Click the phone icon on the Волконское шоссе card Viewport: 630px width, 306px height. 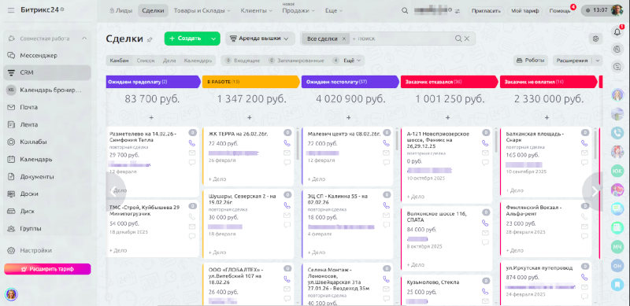point(485,223)
